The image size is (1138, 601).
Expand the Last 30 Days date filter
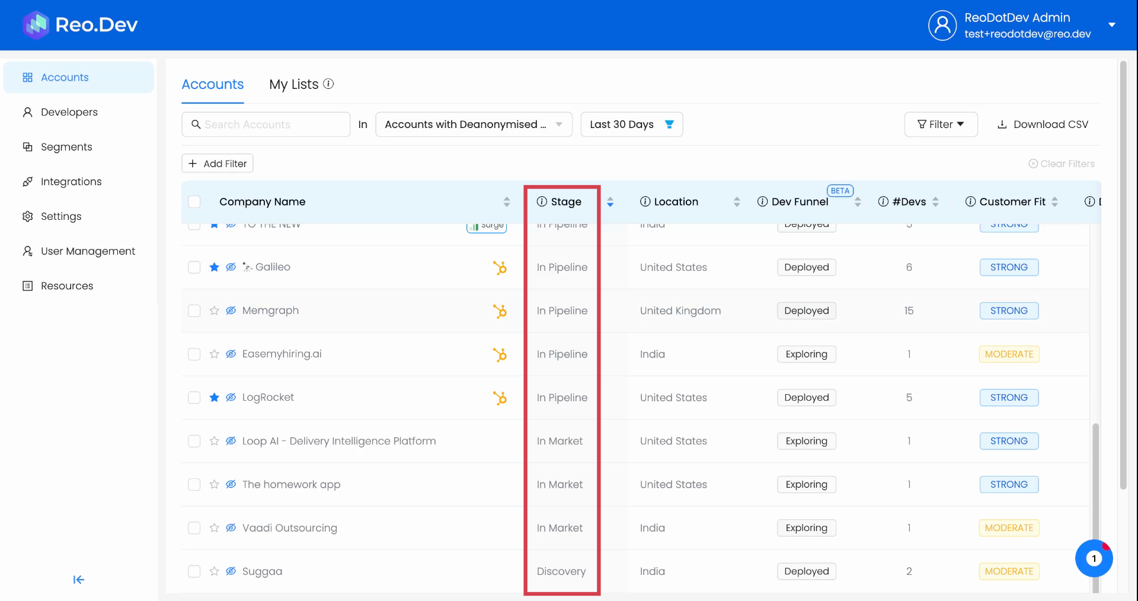pos(631,124)
